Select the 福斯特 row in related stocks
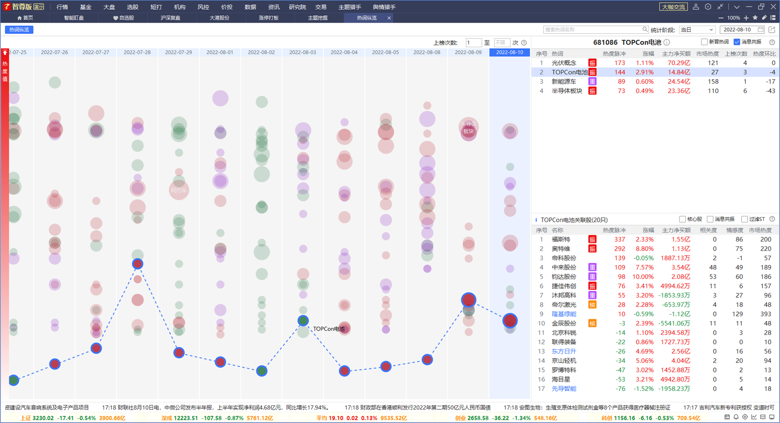The image size is (780, 423). [655, 239]
